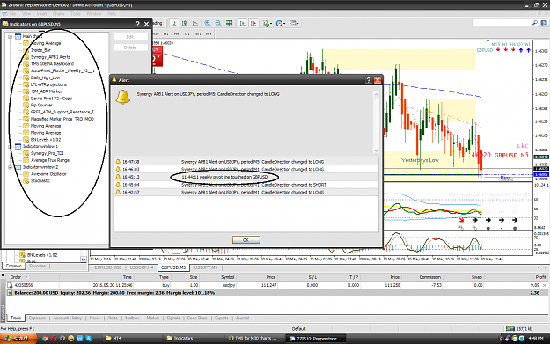
Task: Open the Experts terminal tab
Action: 222,318
